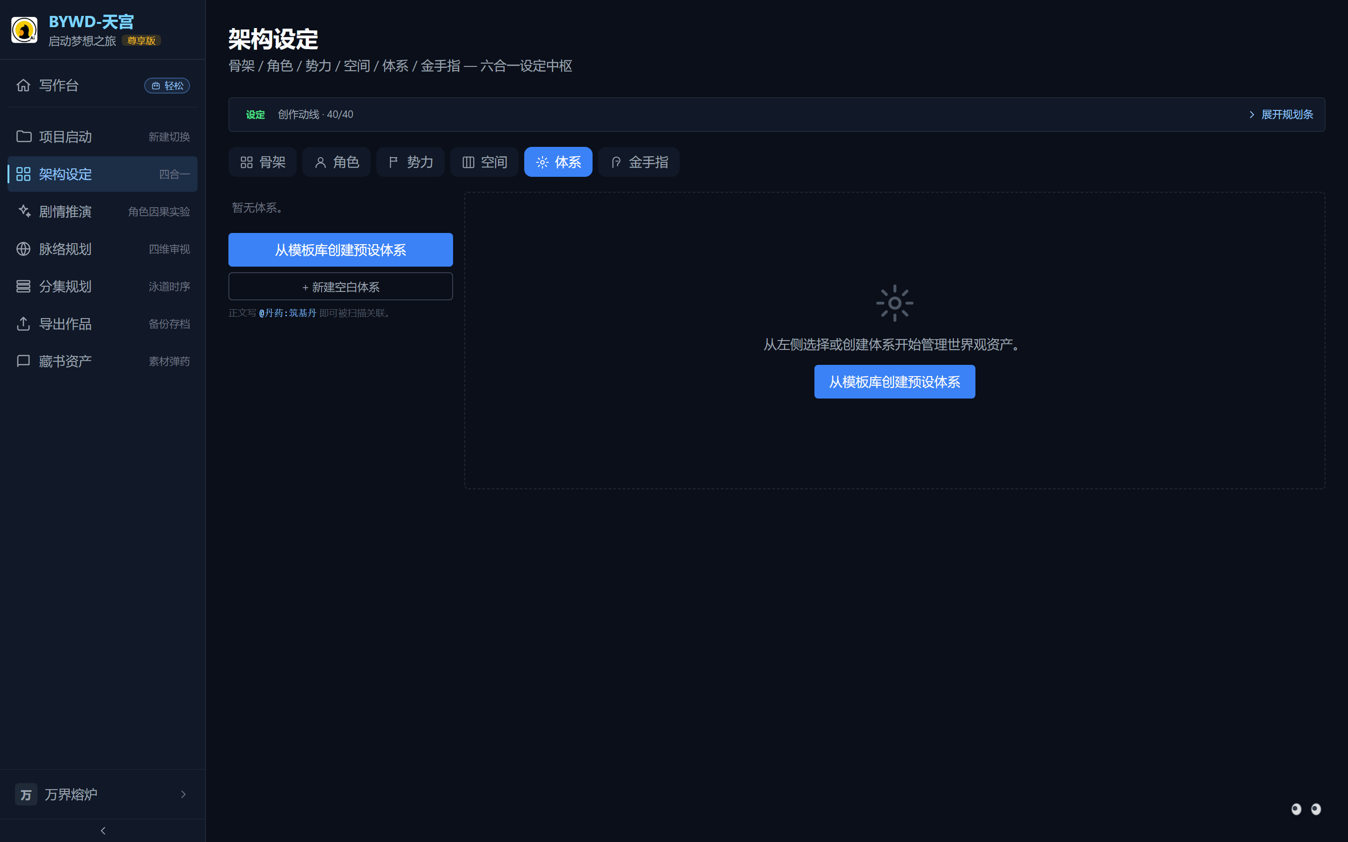Click the grid icon for 架构设定
This screenshot has height=842, width=1348.
pyautogui.click(x=23, y=174)
